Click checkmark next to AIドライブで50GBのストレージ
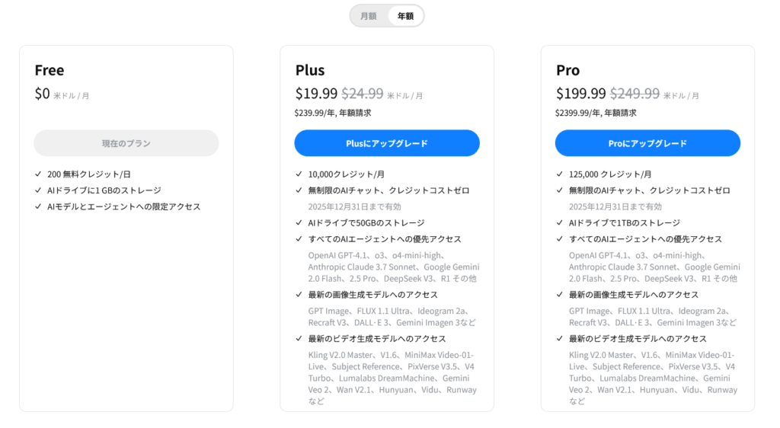 pos(299,223)
